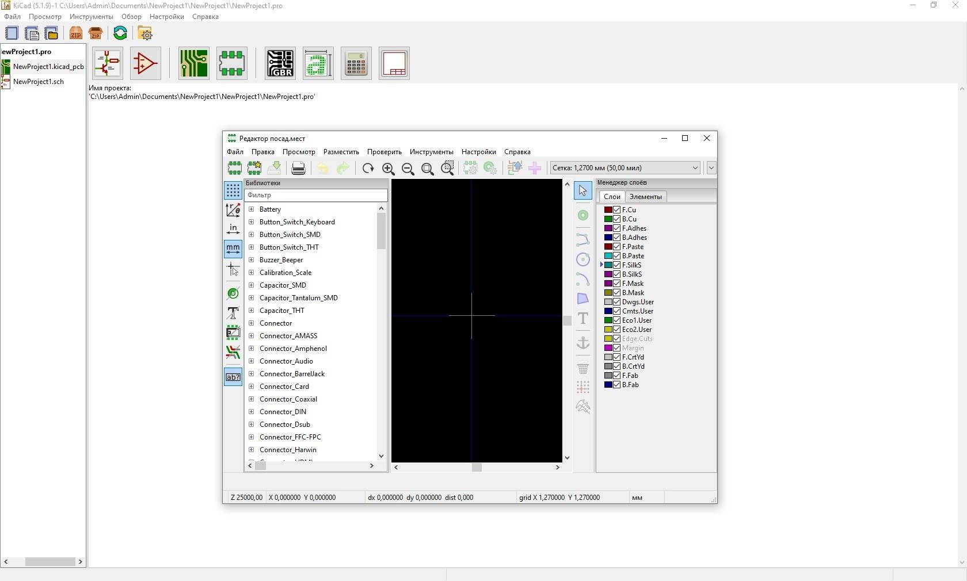Open the Bitmap2Component converter icon
Screen dimensions: 967x581
tap(318, 63)
